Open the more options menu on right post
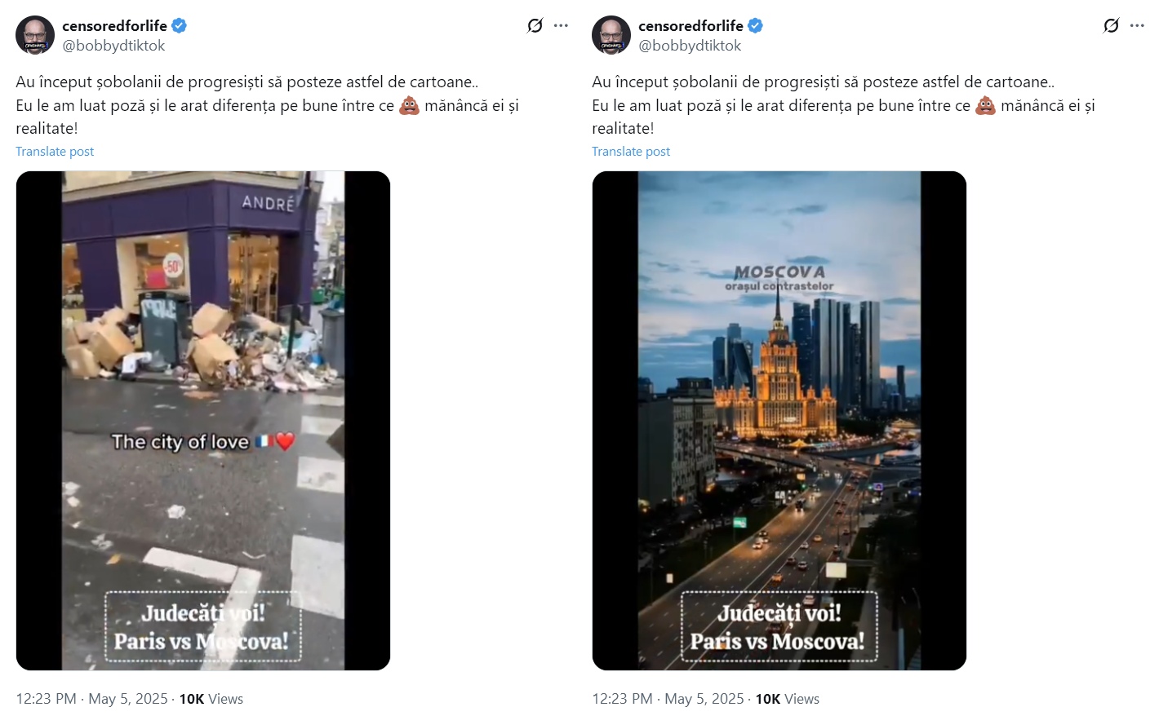The width and height of the screenshot is (1159, 716). coord(1137,25)
